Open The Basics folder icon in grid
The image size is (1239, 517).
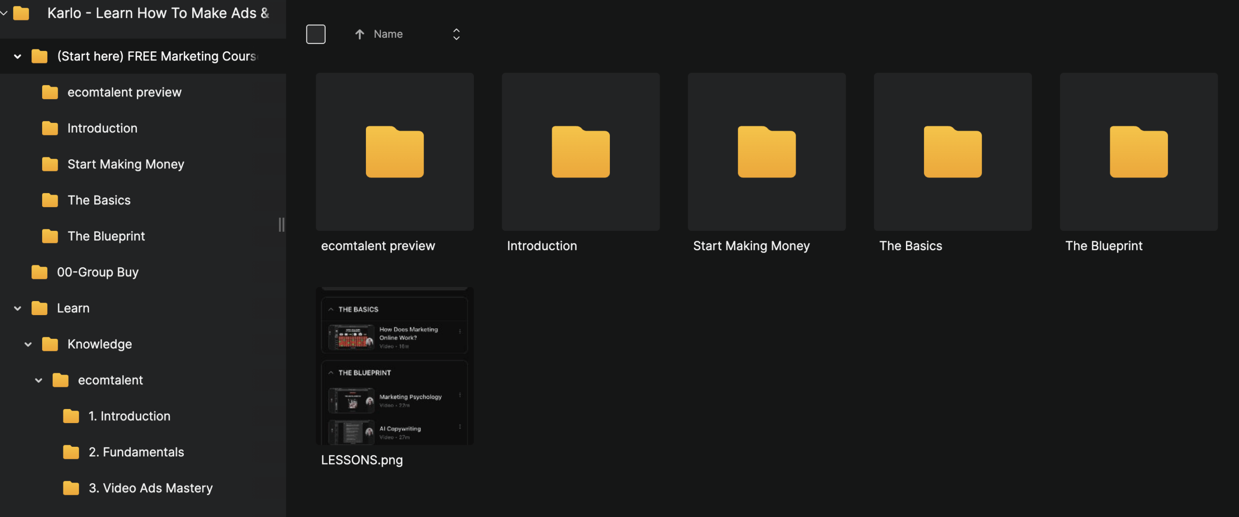(x=952, y=152)
